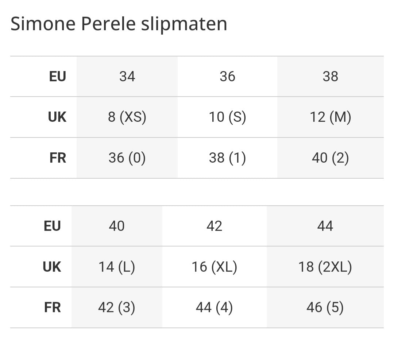The width and height of the screenshot is (394, 346).
Task: Click UK size 12 (M) cell
Action: pos(330,117)
